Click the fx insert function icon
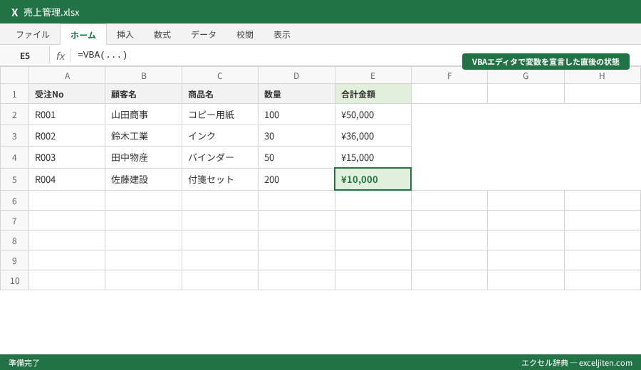The height and width of the screenshot is (370, 641). pyautogui.click(x=61, y=55)
